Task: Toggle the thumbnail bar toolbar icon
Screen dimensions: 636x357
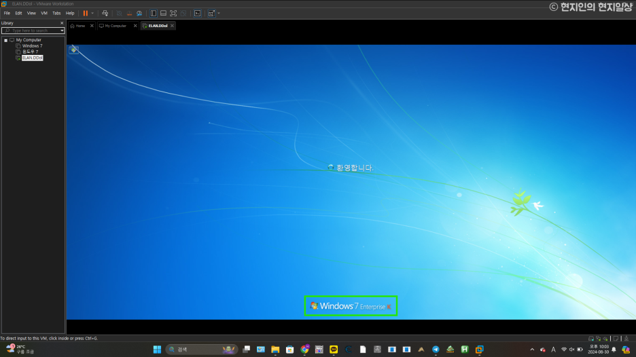Action: [x=164, y=14]
